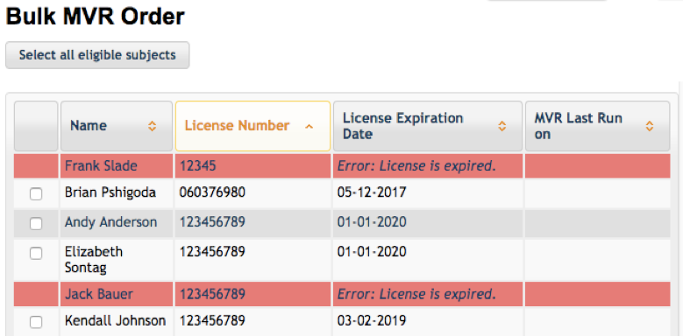Sort by MVR Last Run on arrows
This screenshot has height=336, width=683.
click(x=649, y=126)
